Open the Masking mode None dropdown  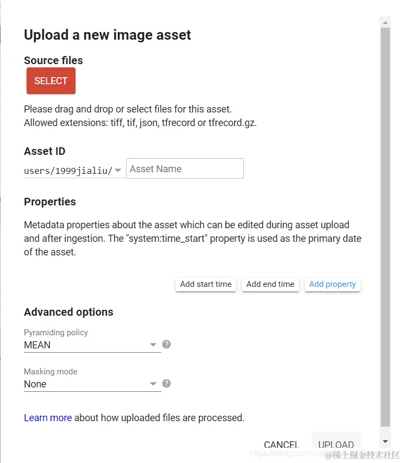click(x=92, y=384)
